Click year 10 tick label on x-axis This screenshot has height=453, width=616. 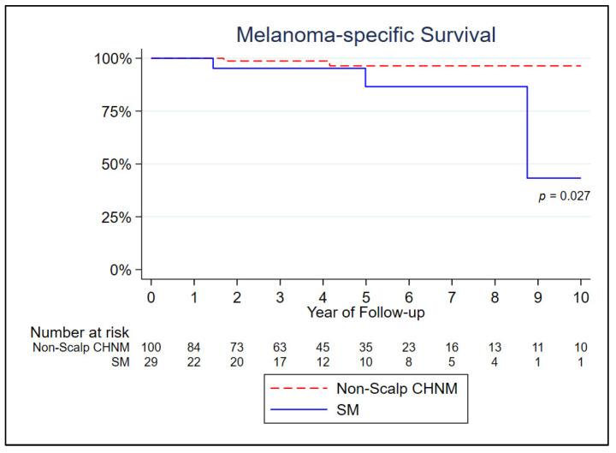click(581, 298)
